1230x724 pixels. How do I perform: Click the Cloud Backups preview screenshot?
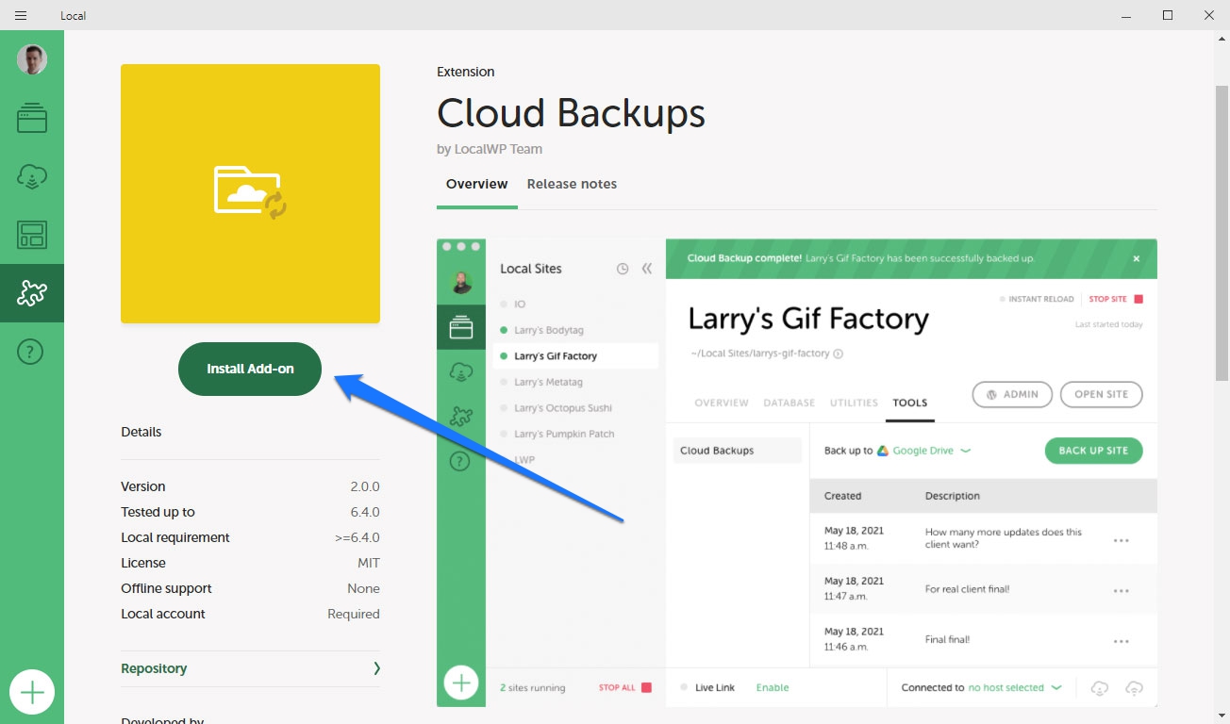(797, 472)
